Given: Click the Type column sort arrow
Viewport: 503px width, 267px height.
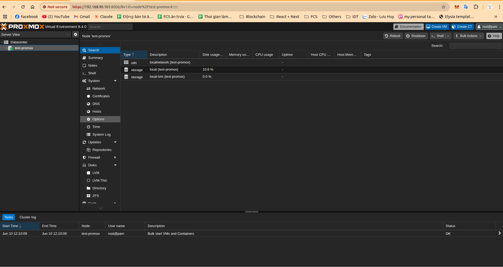Looking at the screenshot, I should click(x=133, y=54).
